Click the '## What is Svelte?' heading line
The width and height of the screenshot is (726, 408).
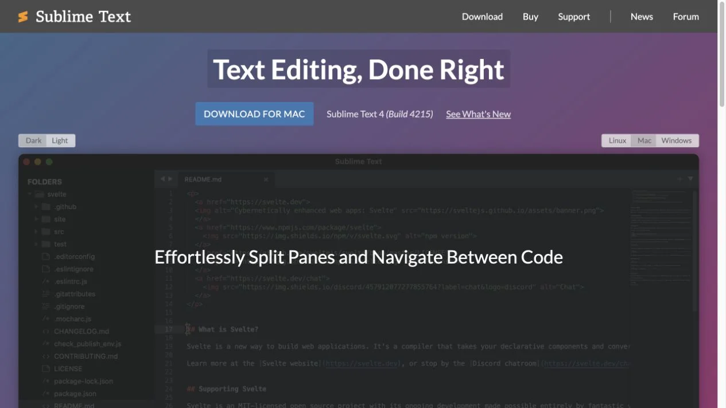[223, 329]
